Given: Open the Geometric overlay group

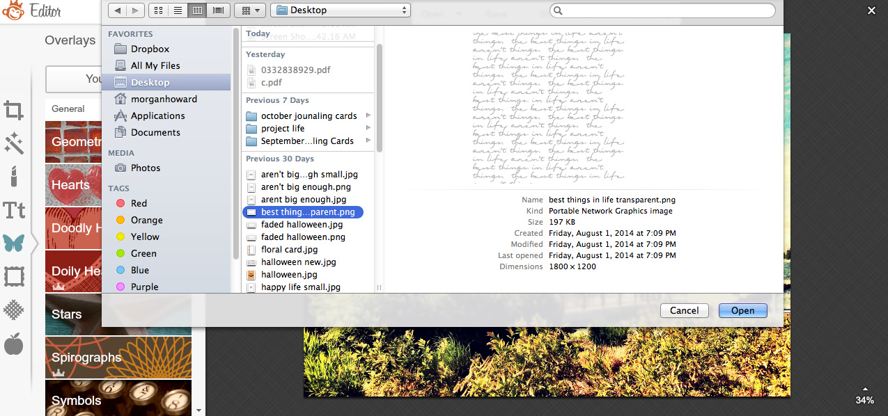Looking at the screenshot, I should (x=73, y=142).
